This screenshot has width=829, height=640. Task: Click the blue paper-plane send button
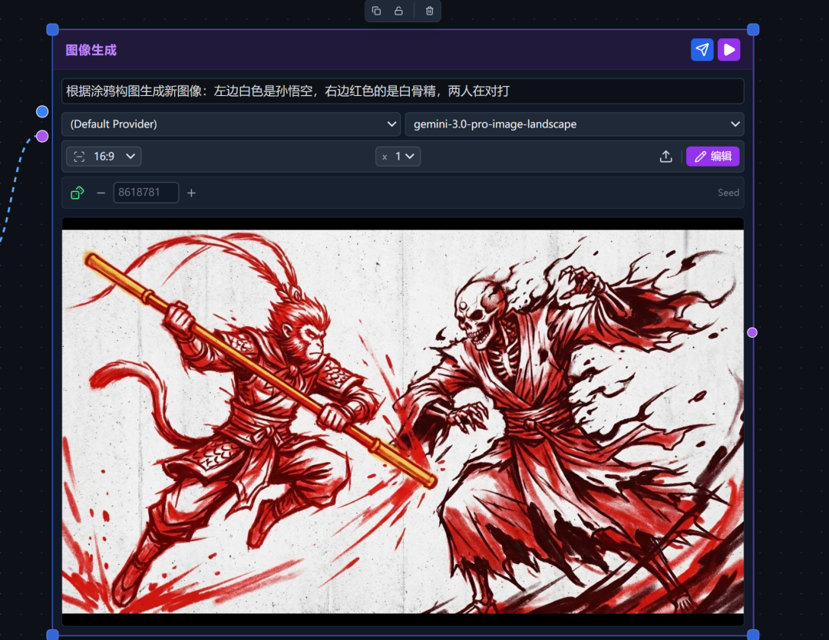(702, 50)
